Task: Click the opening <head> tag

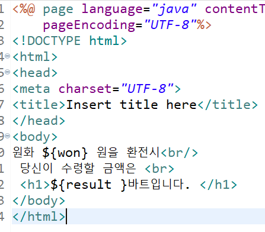Action: [x=35, y=73]
